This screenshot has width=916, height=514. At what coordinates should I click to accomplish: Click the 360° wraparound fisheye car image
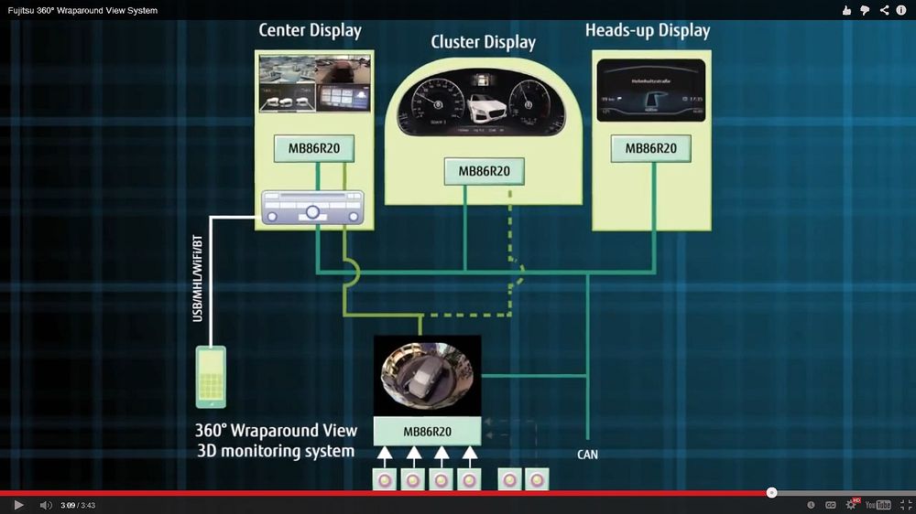[427, 377]
